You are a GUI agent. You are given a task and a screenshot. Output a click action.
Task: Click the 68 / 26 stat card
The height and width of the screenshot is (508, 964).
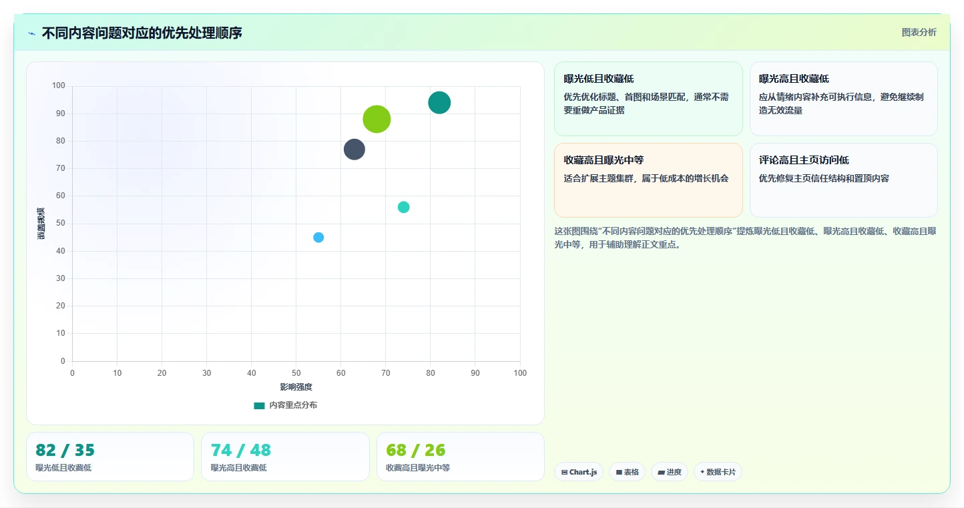pos(460,457)
